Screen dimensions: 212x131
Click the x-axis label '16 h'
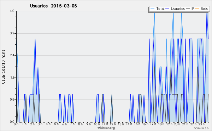coord(145,124)
